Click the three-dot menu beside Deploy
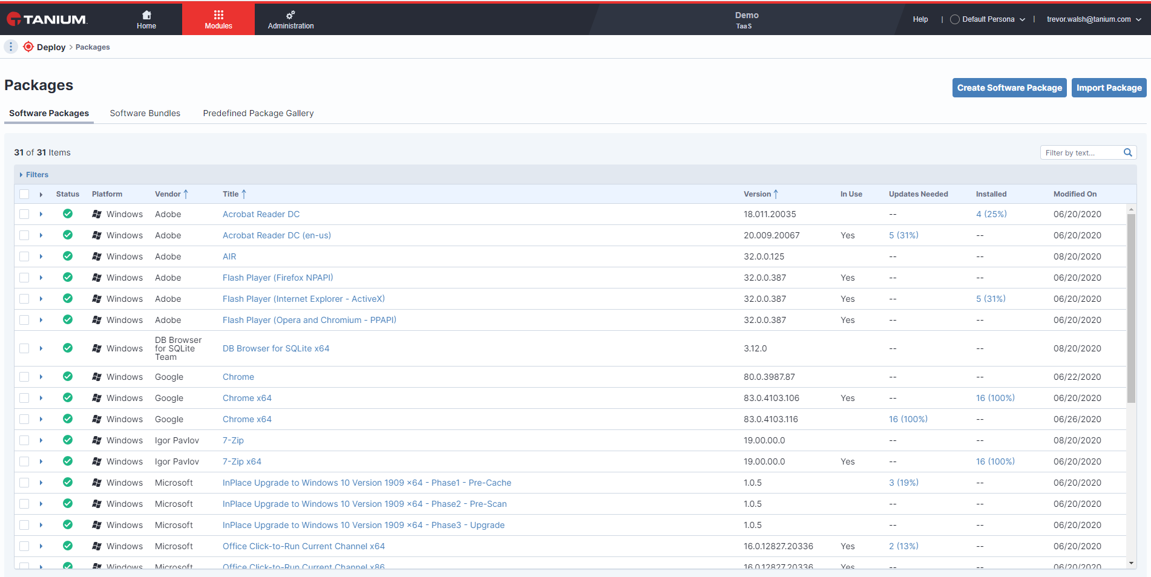This screenshot has height=577, width=1151. click(x=11, y=47)
